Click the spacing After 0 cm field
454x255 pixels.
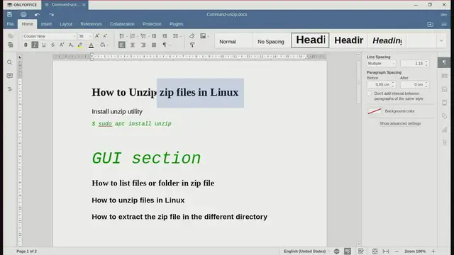tap(412, 84)
